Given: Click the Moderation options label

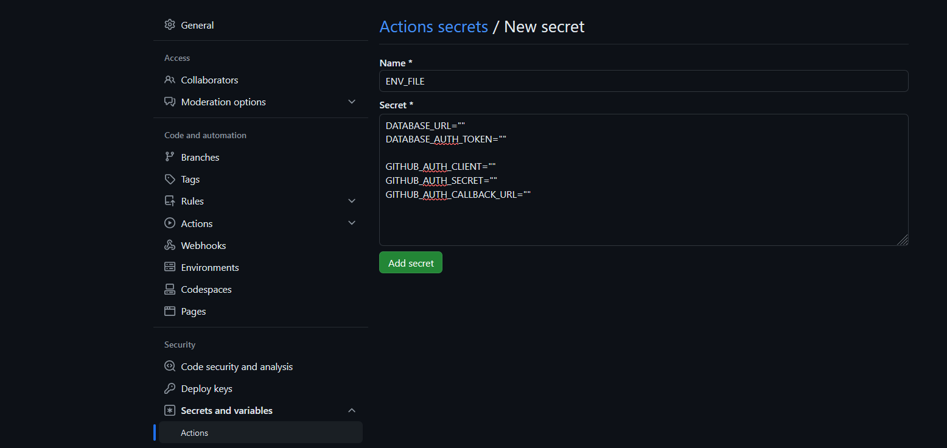Looking at the screenshot, I should (223, 102).
